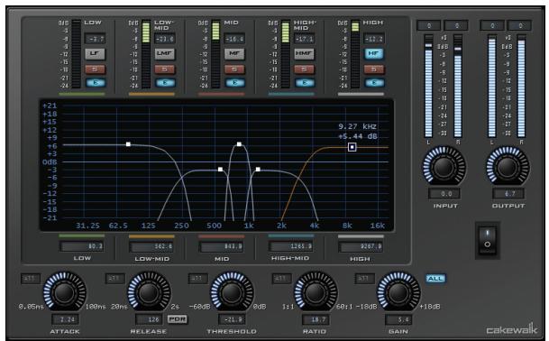Image resolution: width=549 pixels, height=341 pixels.
Task: Click the MID frequency field 843.0
Action: [x=221, y=246]
